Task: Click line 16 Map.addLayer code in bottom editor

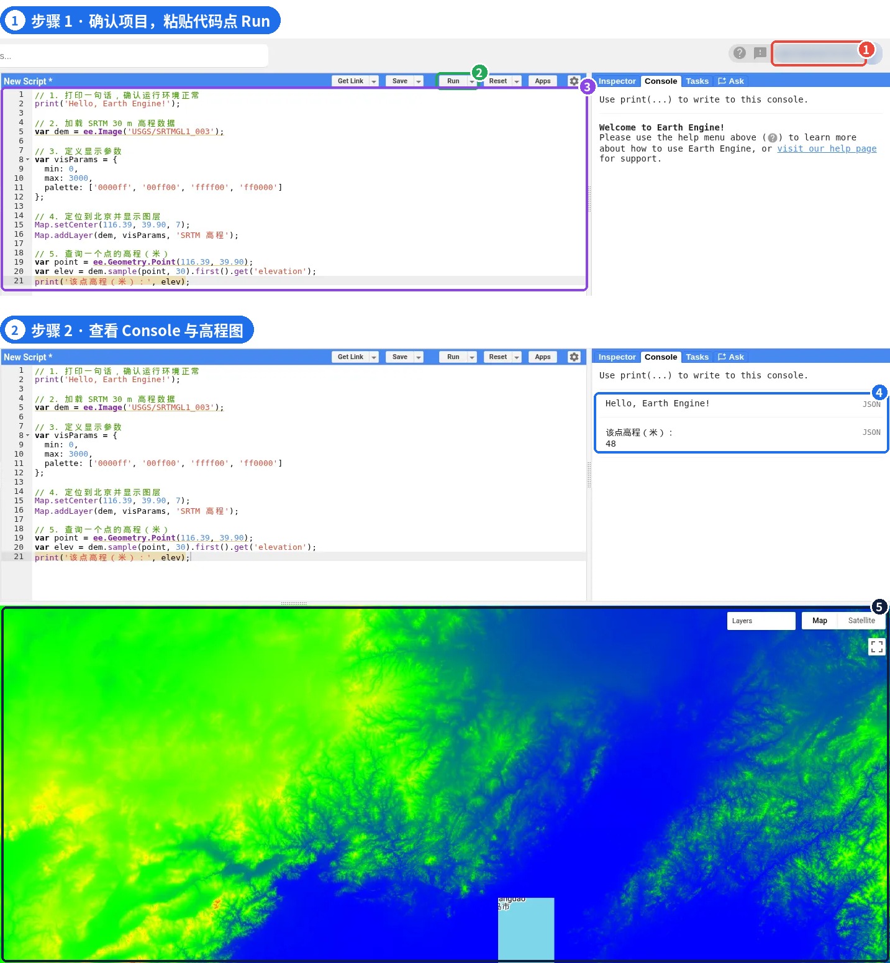Action: coord(136,511)
